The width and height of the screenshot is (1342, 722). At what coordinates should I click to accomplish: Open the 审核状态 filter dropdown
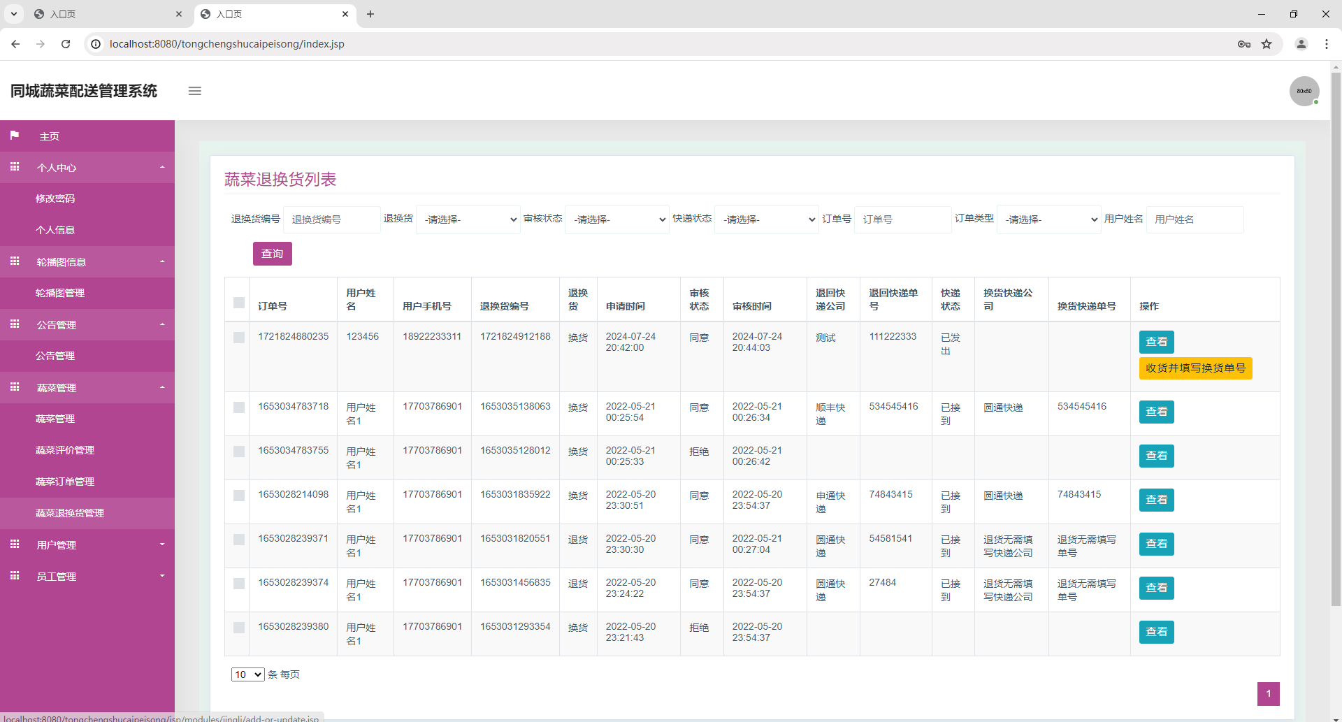point(617,219)
